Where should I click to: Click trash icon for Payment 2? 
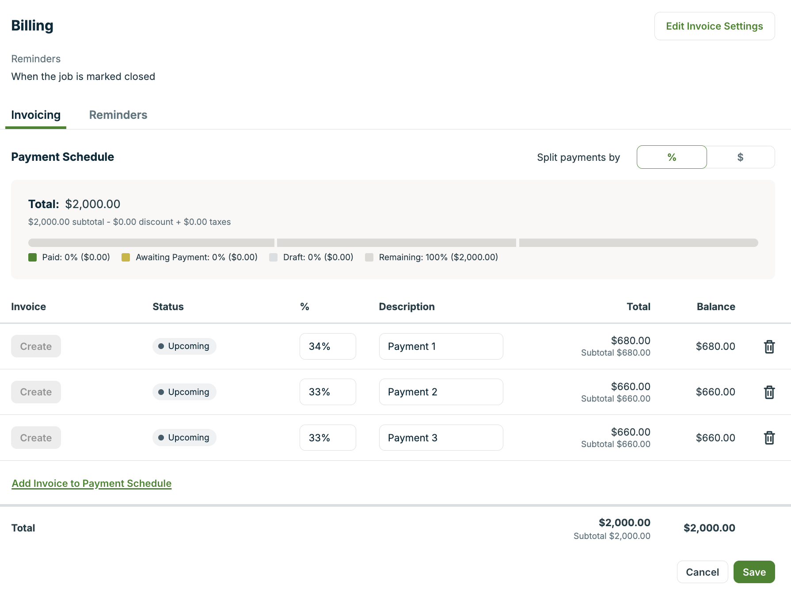[769, 392]
